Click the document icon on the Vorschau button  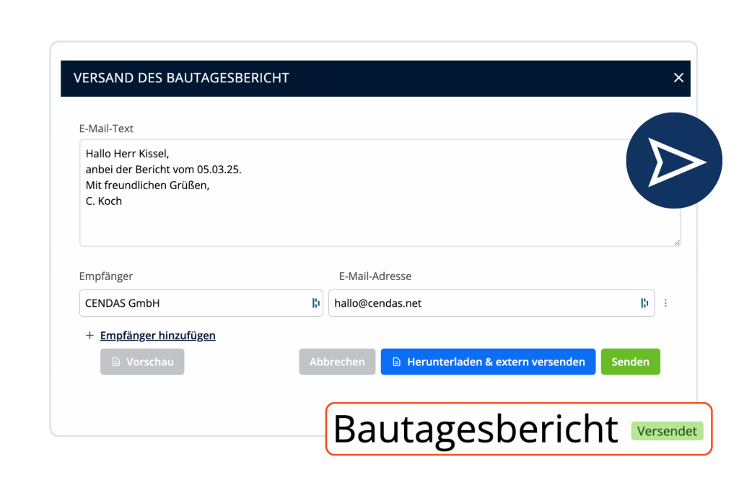[x=115, y=361]
